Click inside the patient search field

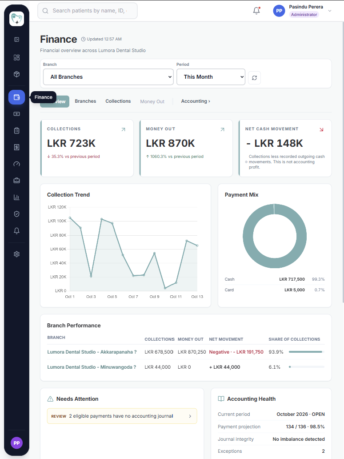(88, 11)
